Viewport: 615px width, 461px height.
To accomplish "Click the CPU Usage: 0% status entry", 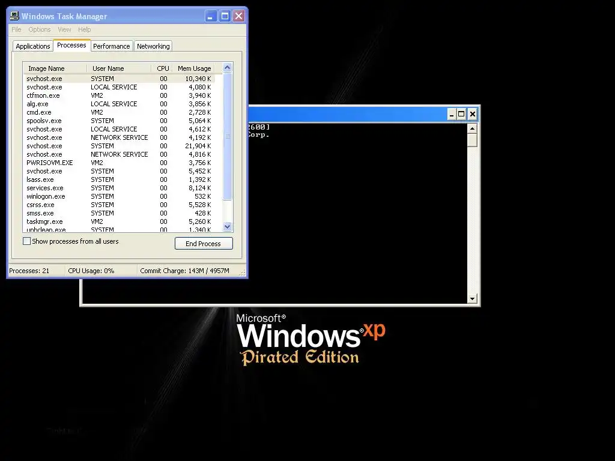I will click(x=101, y=271).
